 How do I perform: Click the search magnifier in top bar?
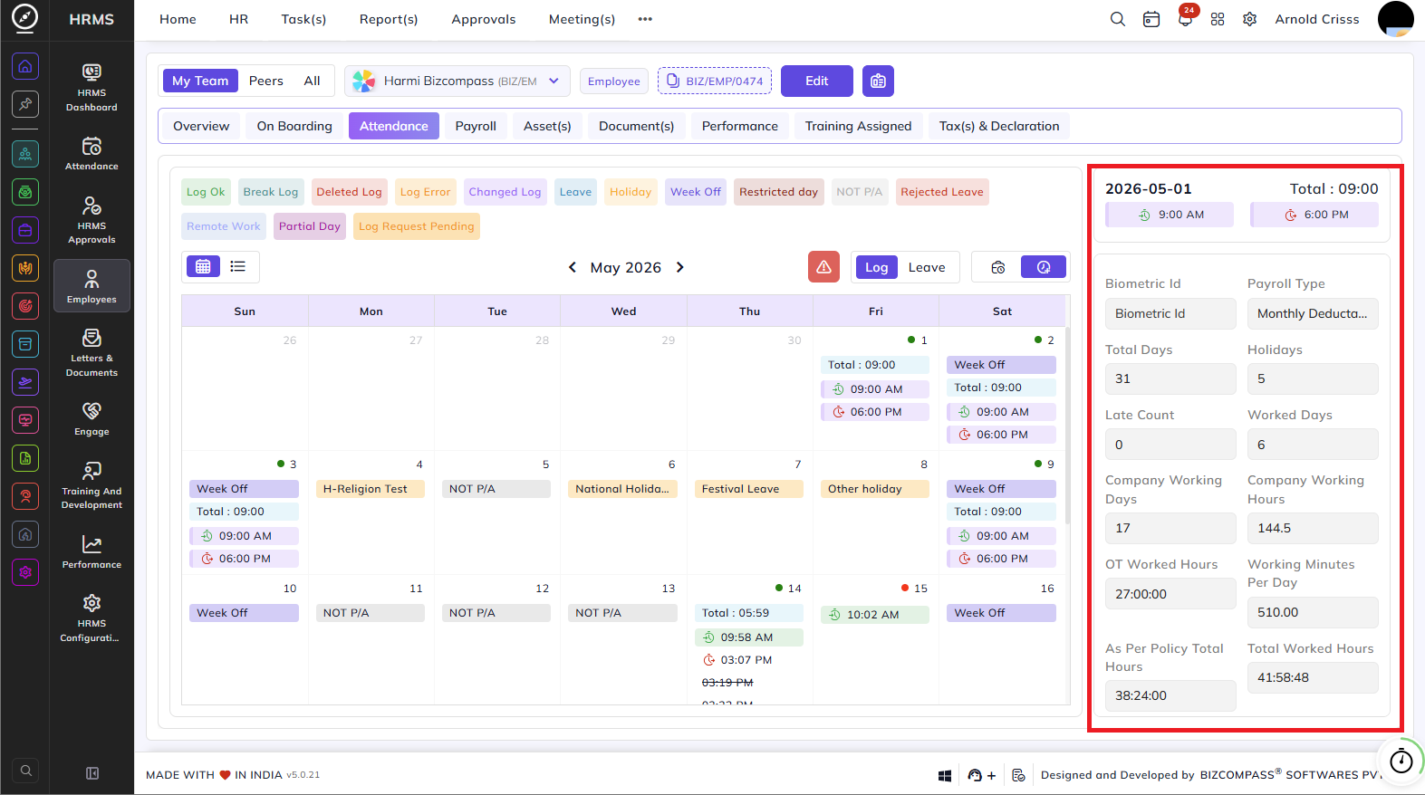(x=1118, y=19)
